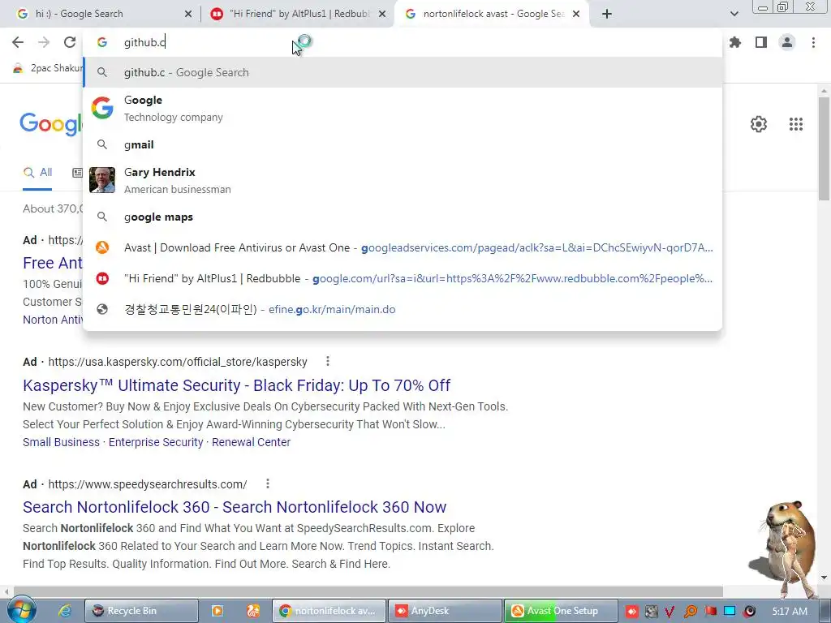Toggle the browser side panel icon

[761, 42]
